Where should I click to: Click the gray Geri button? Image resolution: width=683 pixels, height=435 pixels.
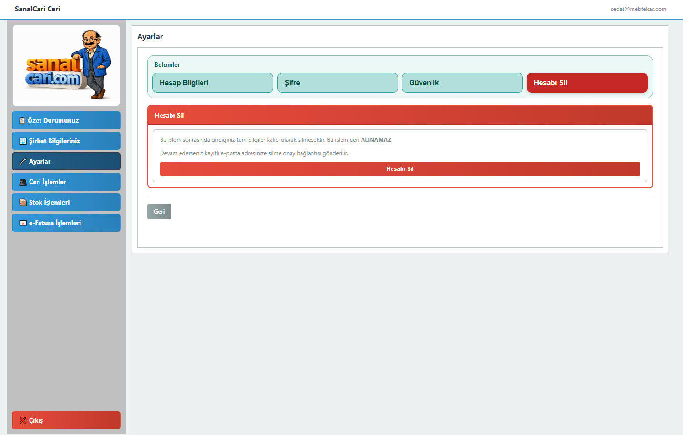159,212
